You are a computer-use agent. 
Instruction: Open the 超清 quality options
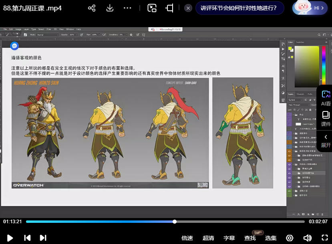point(208,238)
